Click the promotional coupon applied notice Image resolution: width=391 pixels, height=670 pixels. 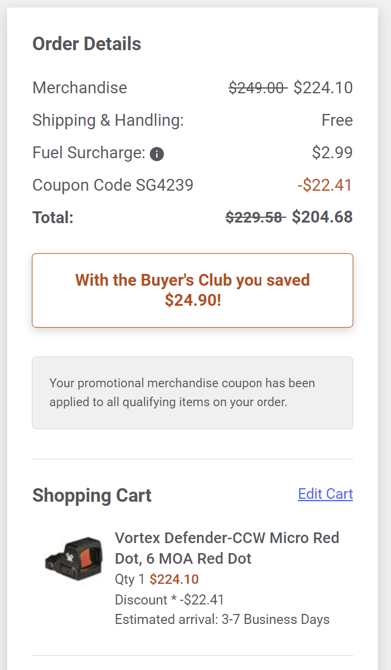pyautogui.click(x=192, y=393)
